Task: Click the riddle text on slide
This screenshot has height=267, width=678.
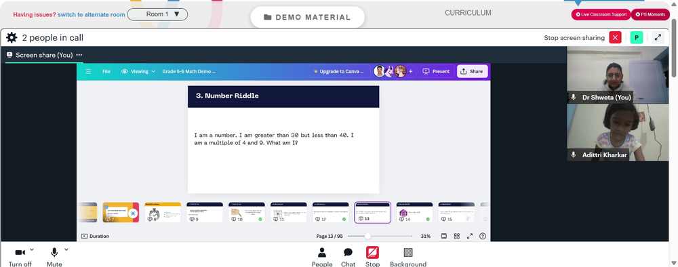Action: click(274, 139)
